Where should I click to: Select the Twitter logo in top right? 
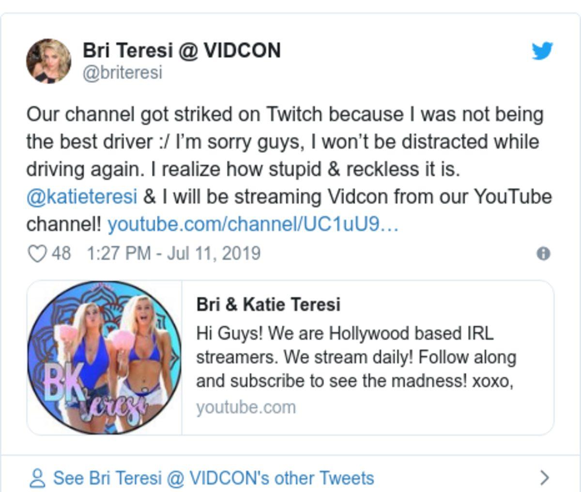click(x=543, y=49)
